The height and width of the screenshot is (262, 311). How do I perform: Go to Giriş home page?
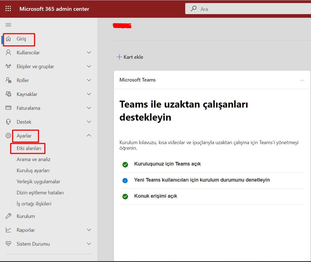21,39
